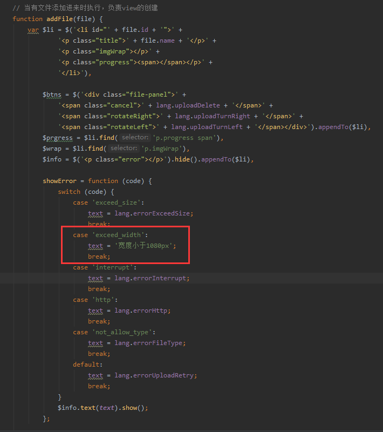This screenshot has height=432, width=383.
Task: Click 'appendTo' after the '</span></div>' string
Action: pos(333,127)
